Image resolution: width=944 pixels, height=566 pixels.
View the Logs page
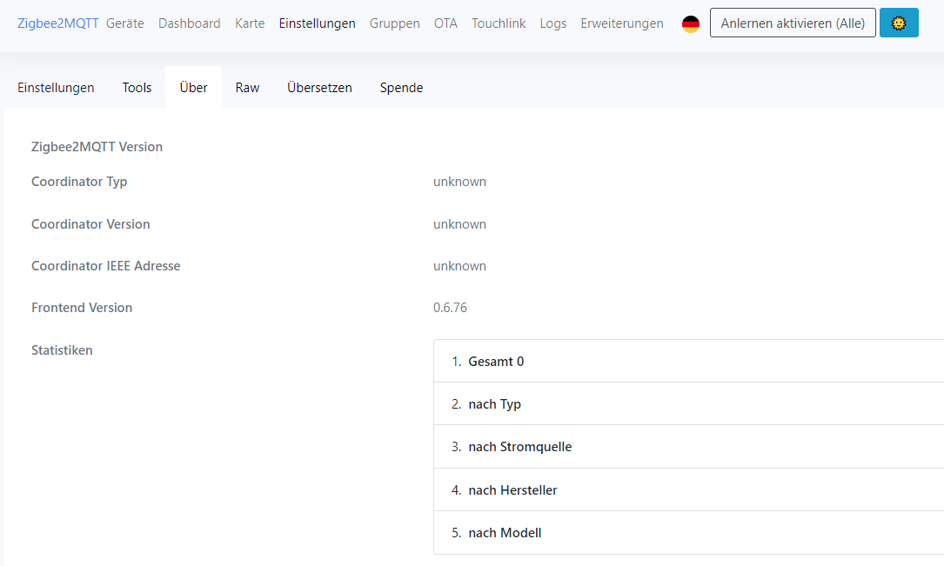pyautogui.click(x=552, y=23)
